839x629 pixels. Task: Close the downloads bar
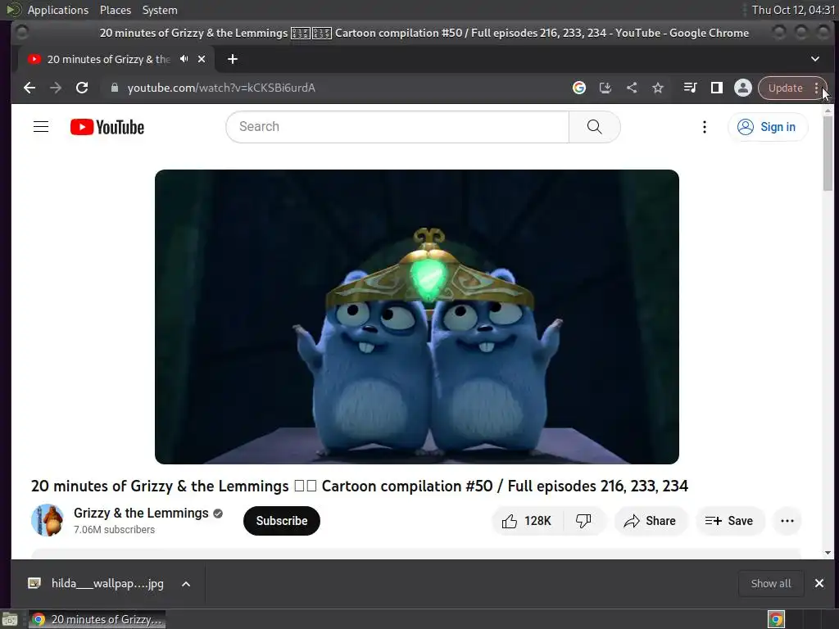tap(819, 583)
